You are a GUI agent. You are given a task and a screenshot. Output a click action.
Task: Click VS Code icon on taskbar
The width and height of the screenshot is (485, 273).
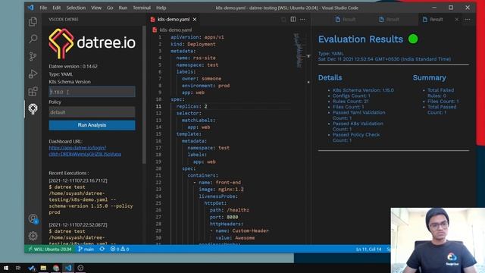tap(68, 268)
